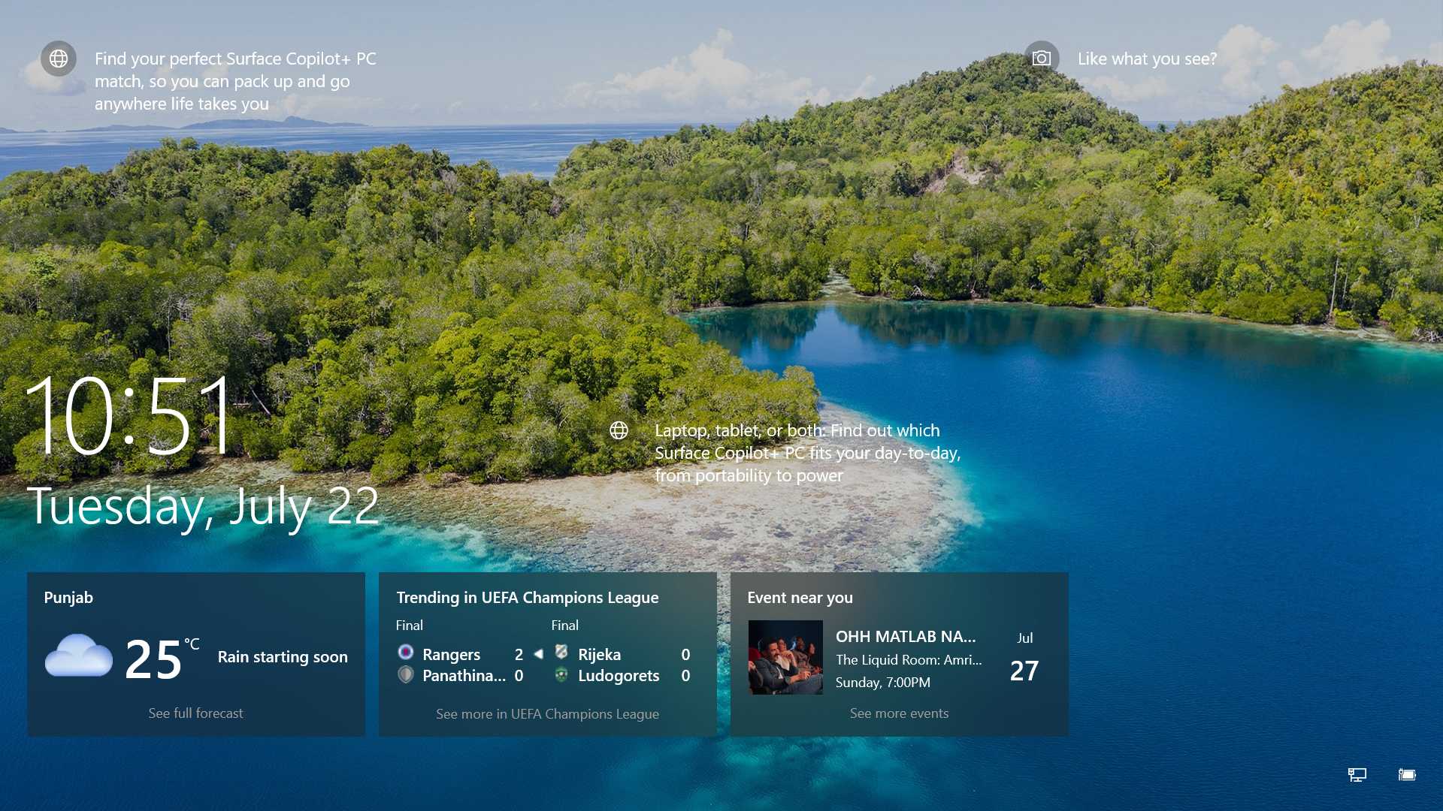Follow the 'See more events' link
This screenshot has width=1443, height=811.
click(x=899, y=713)
